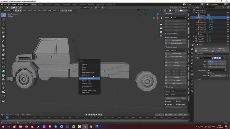The image size is (230, 129).
Task: Click the Circle Array button
Action: point(176,65)
